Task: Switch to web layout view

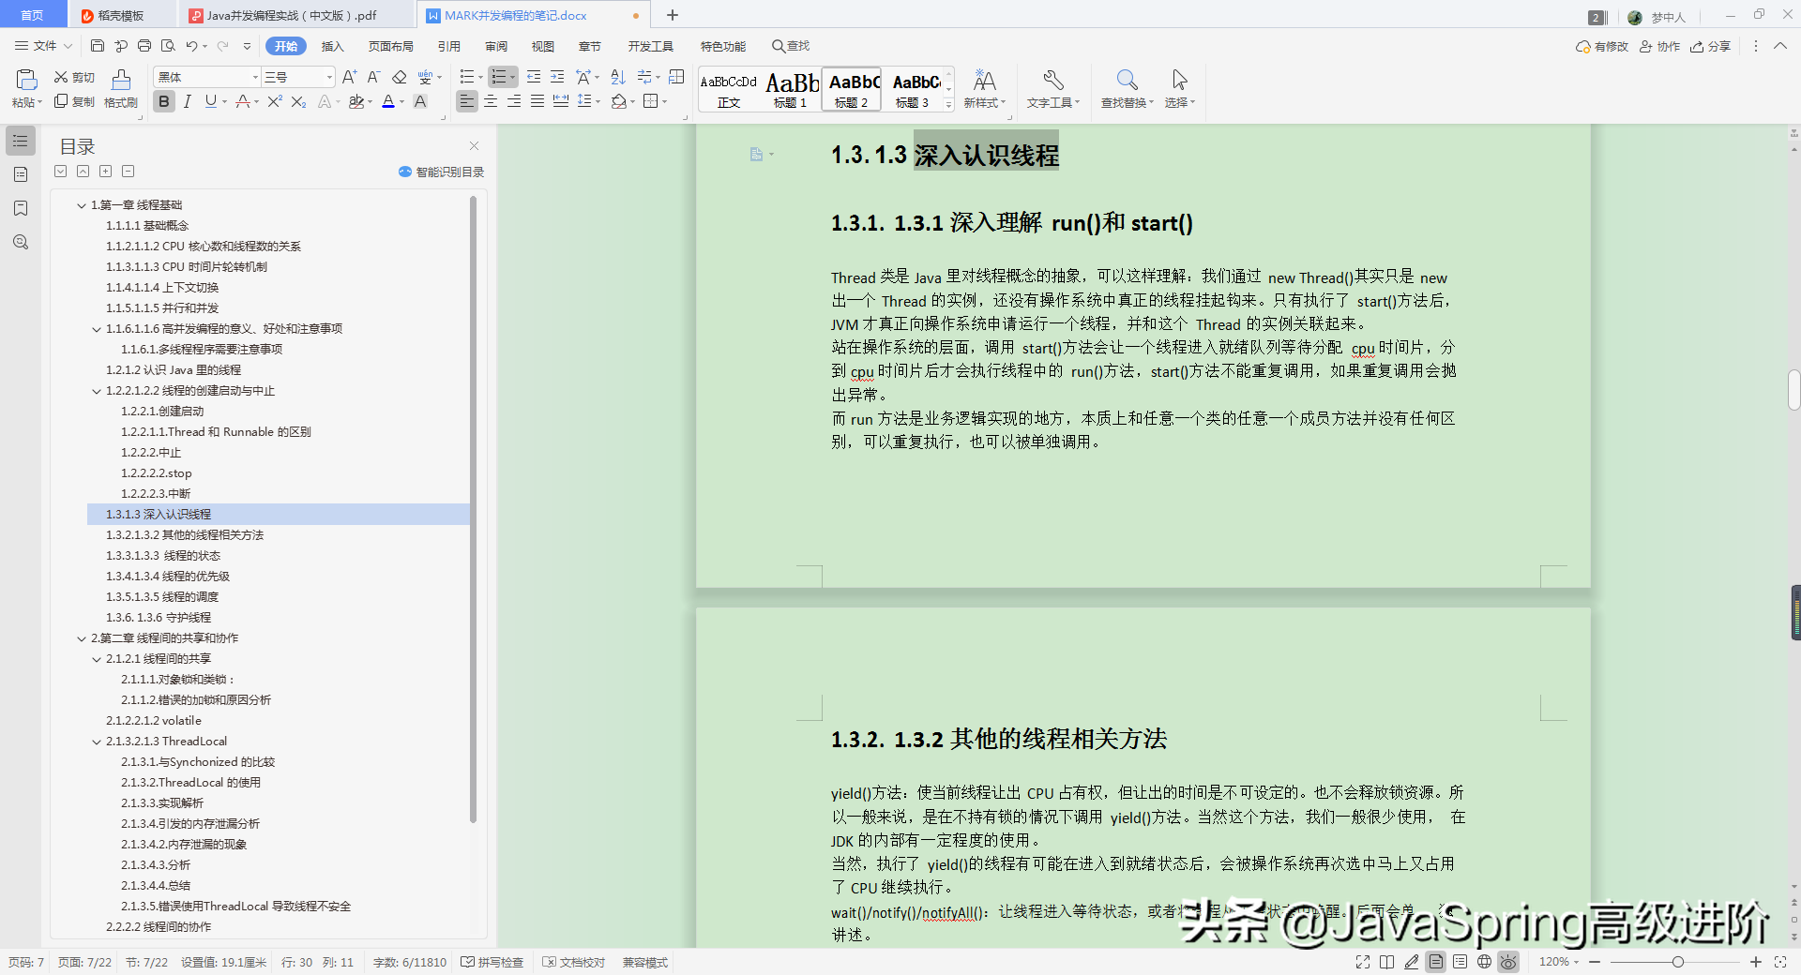Action: click(x=1484, y=962)
